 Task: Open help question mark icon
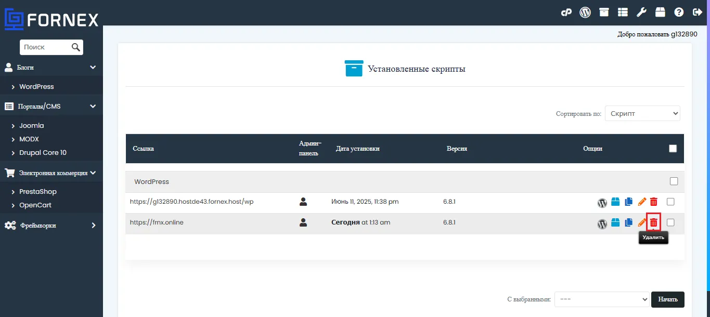click(679, 12)
